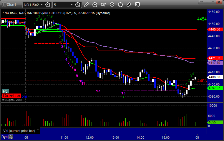
Task: Open the studies chart-line menu
Action: tap(95, 5)
